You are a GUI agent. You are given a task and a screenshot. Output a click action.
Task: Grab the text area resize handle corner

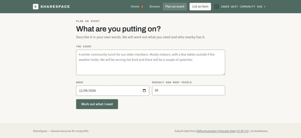[x=224, y=74]
